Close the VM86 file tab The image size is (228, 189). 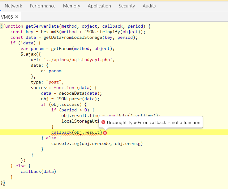17,17
